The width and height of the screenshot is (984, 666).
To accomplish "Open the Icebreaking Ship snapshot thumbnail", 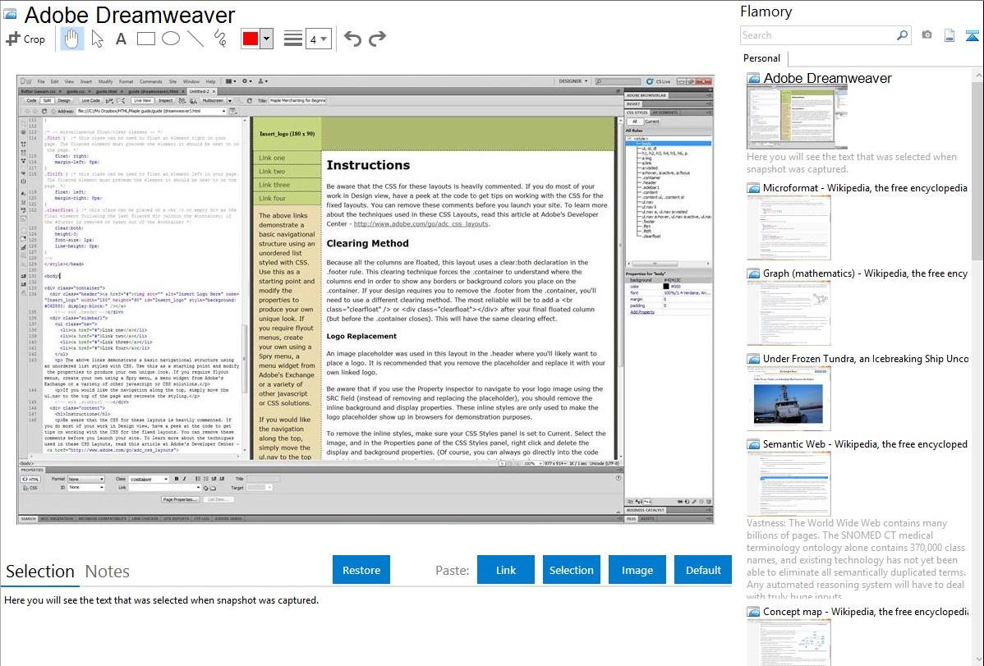I will point(789,398).
